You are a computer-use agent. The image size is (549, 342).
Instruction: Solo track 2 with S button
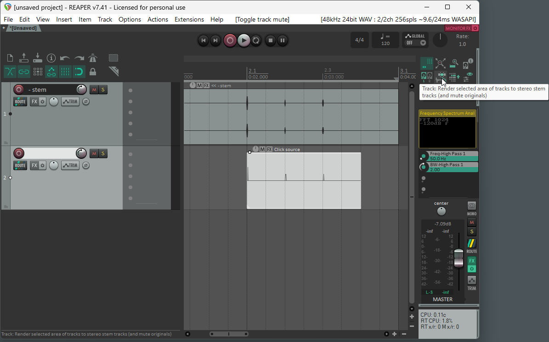pyautogui.click(x=103, y=153)
